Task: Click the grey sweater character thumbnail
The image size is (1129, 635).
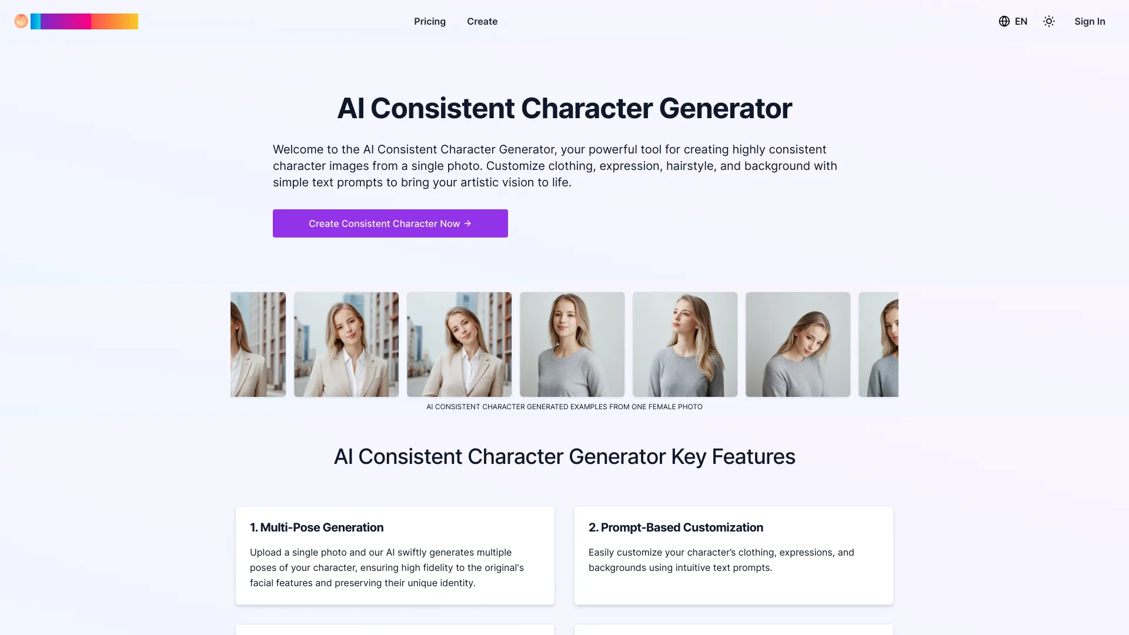Action: (572, 344)
